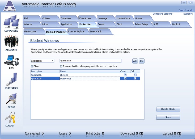Open the Internet Explorer subtab
Image resolution: width=195 pixels, height=139 pixels.
(x=78, y=32)
